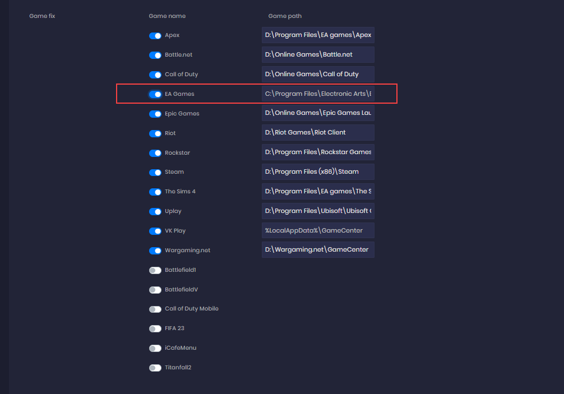Toggle off the Uplay game fix
The height and width of the screenshot is (394, 564).
coord(155,211)
